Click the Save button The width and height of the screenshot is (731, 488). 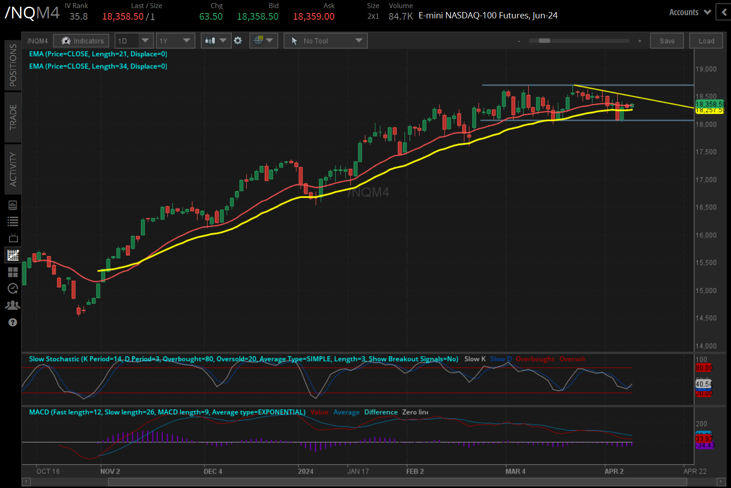pyautogui.click(x=667, y=41)
